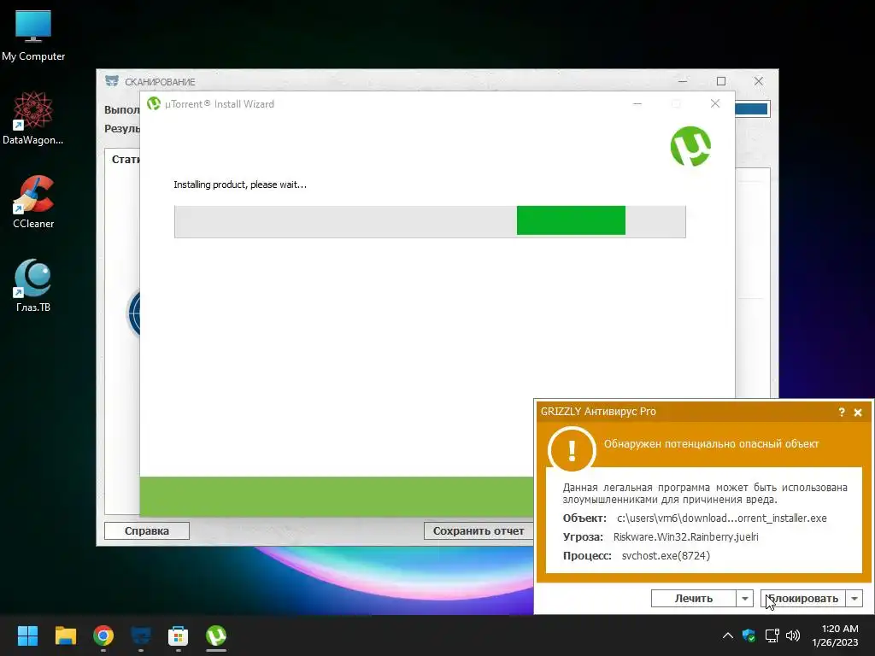Screen dimensions: 875x656
Task: Maximize the СКАНИРОВАНИЕ window
Action: tap(721, 81)
